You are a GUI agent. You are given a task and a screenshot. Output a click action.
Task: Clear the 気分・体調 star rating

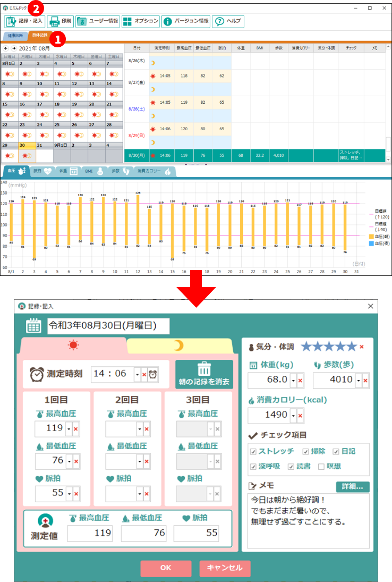coord(362,347)
